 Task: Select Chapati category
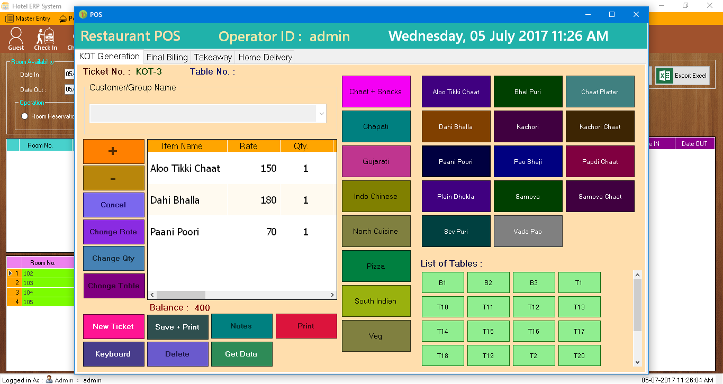click(x=376, y=126)
